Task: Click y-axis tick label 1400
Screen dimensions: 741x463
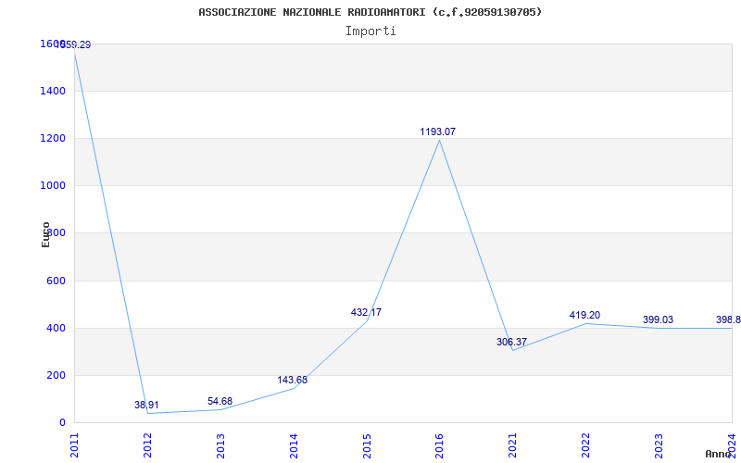Action: click(53, 91)
